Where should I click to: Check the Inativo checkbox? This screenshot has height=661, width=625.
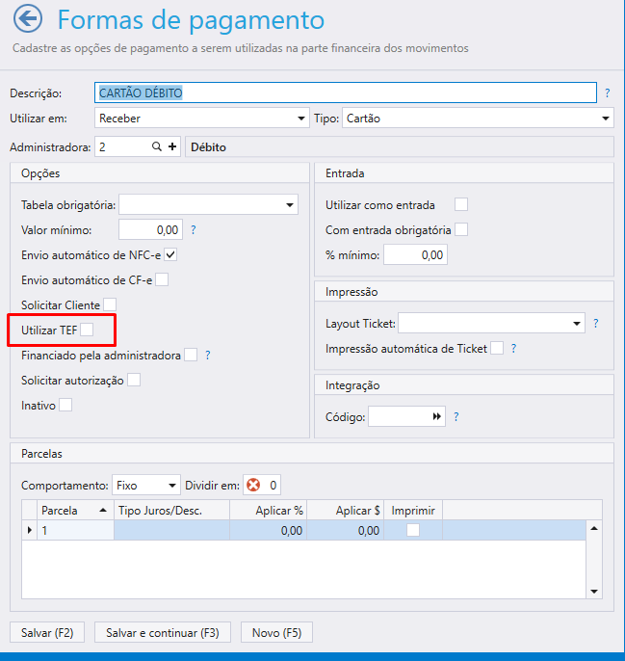tap(65, 406)
